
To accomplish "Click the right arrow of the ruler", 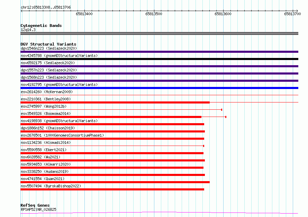I will pyautogui.click(x=297, y=11).
